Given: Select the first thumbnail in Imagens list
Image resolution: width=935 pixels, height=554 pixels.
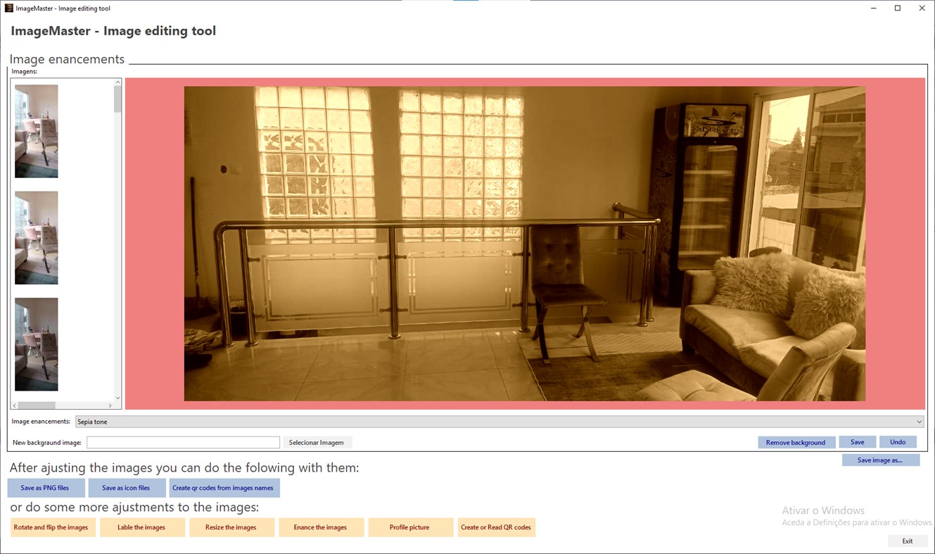Looking at the screenshot, I should coord(36,130).
